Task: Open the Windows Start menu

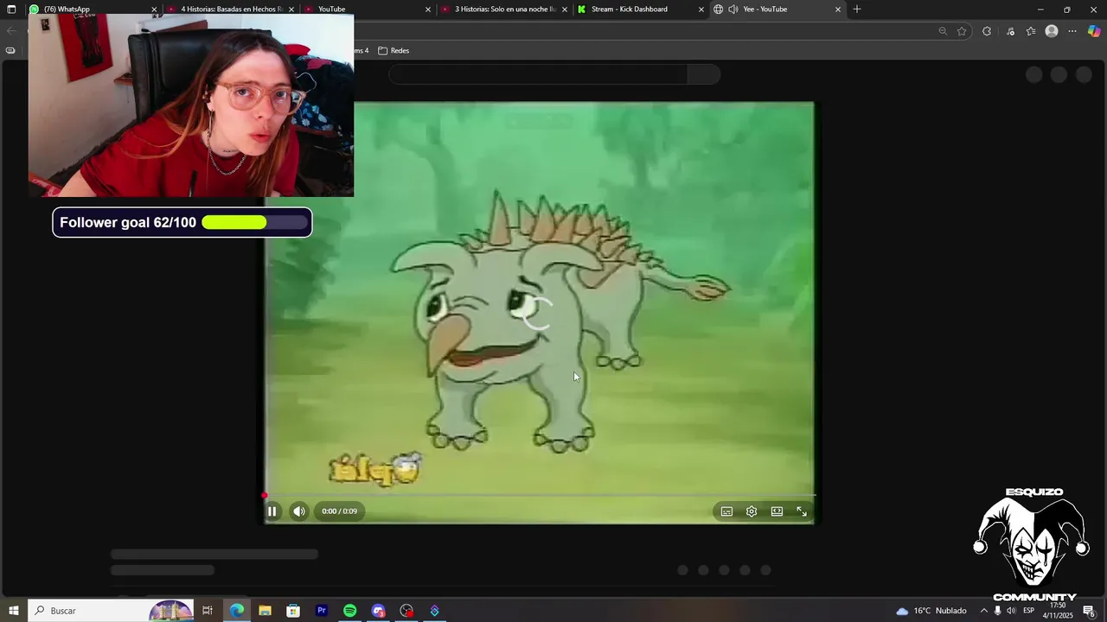Action: [13, 611]
